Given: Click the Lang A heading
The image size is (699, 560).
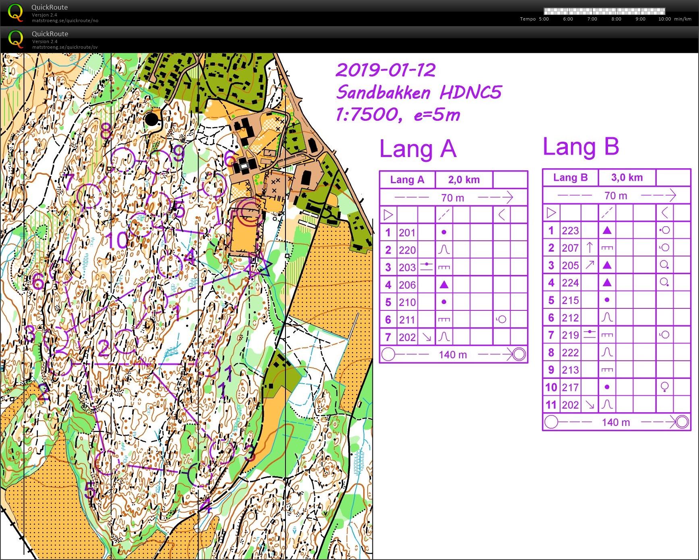Looking at the screenshot, I should pos(418,149).
